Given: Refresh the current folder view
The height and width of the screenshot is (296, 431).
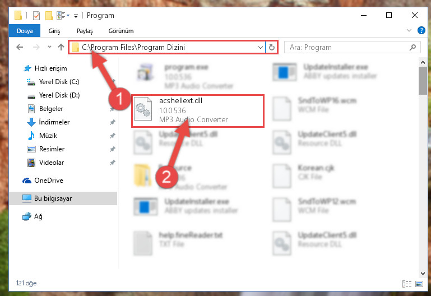Looking at the screenshot, I should (272, 47).
